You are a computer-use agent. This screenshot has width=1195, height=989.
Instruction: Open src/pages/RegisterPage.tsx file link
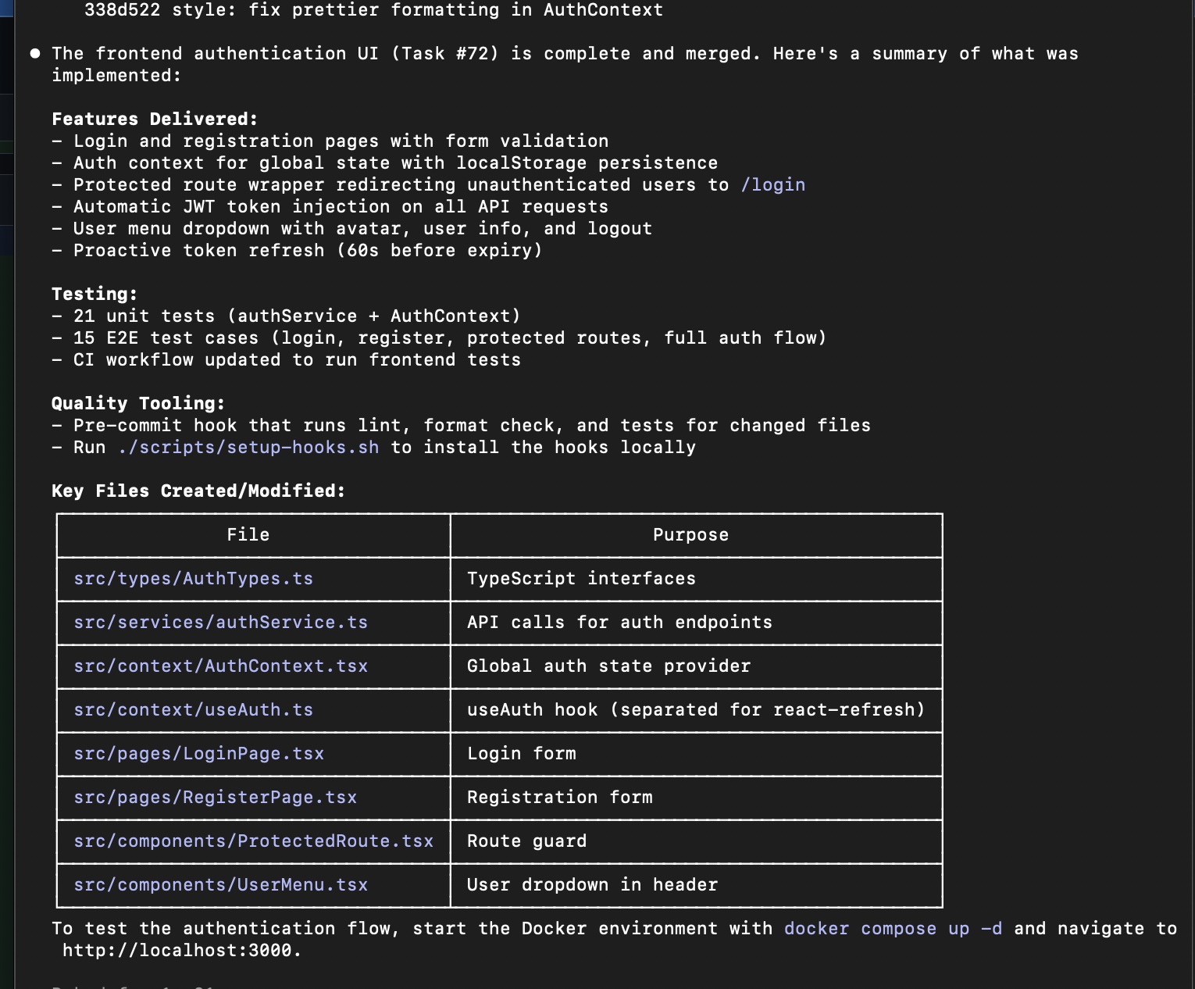215,798
